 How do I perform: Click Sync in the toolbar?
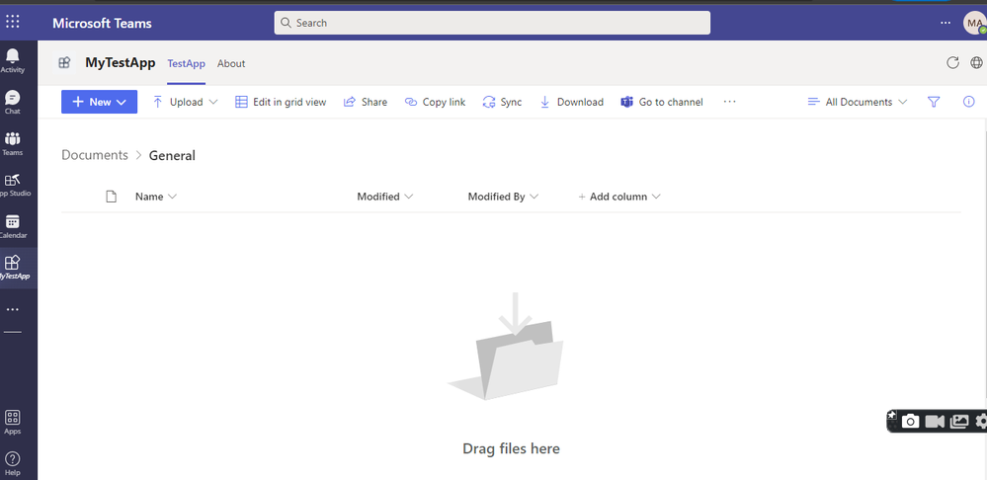pyautogui.click(x=502, y=102)
